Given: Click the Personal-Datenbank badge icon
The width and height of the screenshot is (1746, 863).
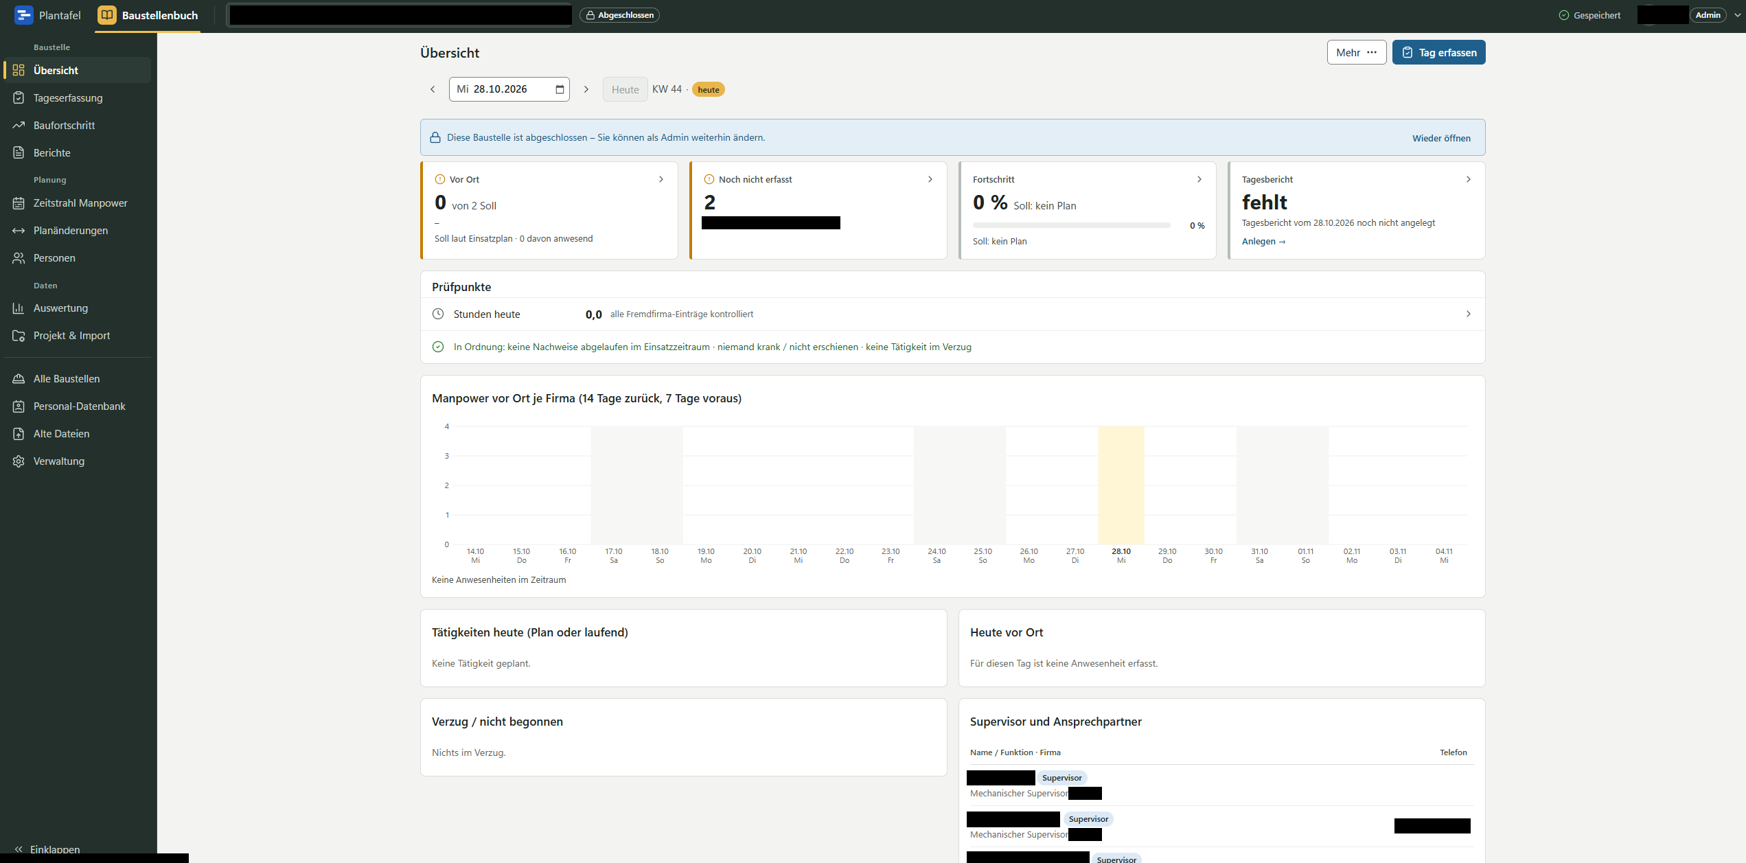Looking at the screenshot, I should pyautogui.click(x=19, y=406).
